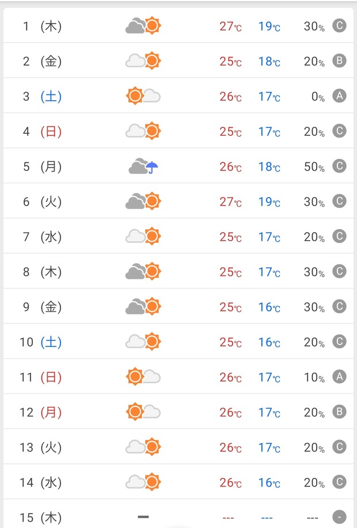The width and height of the screenshot is (357, 528).
Task: Click the sunny-then-cloudy icon for day 3
Action: (143, 96)
